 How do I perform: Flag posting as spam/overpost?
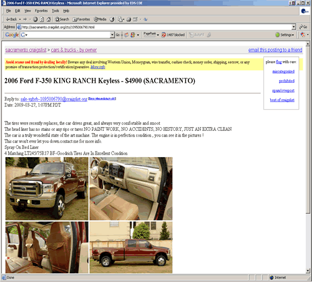(283, 90)
